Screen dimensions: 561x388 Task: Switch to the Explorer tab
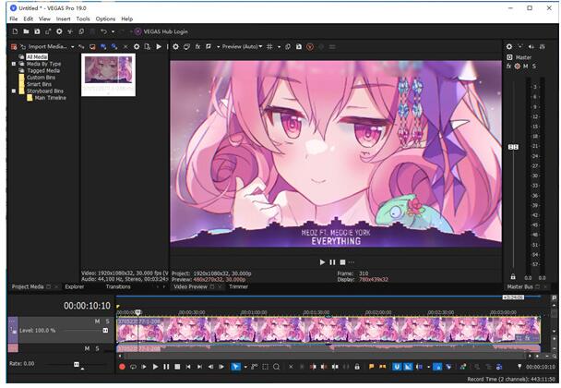click(75, 286)
